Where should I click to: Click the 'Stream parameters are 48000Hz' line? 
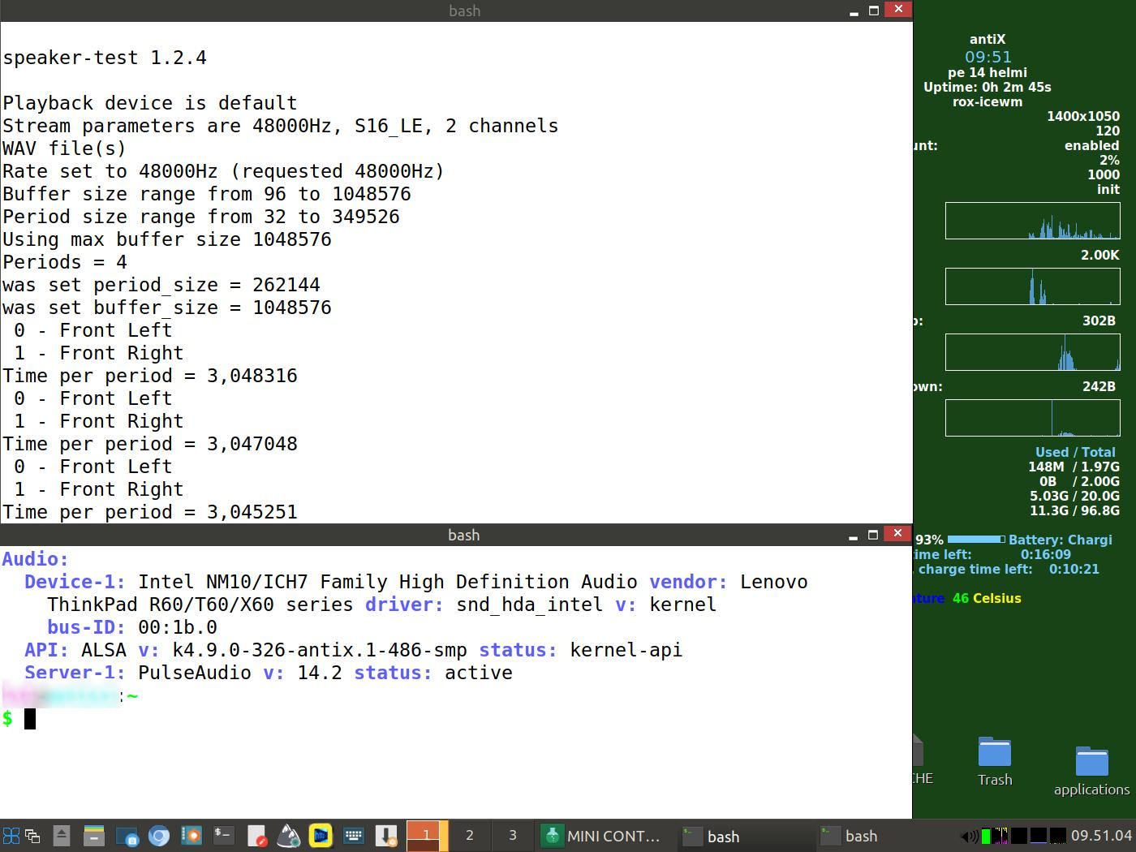(x=281, y=126)
